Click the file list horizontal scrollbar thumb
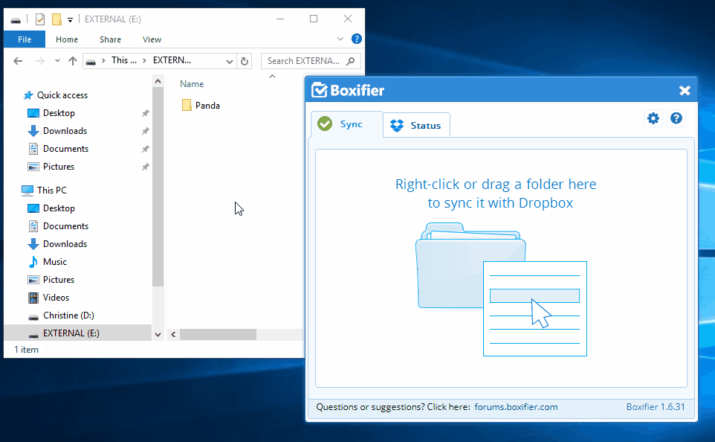The width and height of the screenshot is (715, 442). pos(218,335)
